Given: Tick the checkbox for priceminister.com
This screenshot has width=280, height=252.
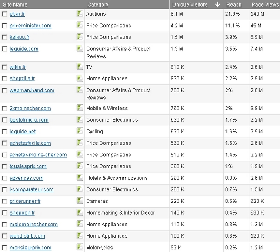Looking at the screenshot, I should (4, 26).
